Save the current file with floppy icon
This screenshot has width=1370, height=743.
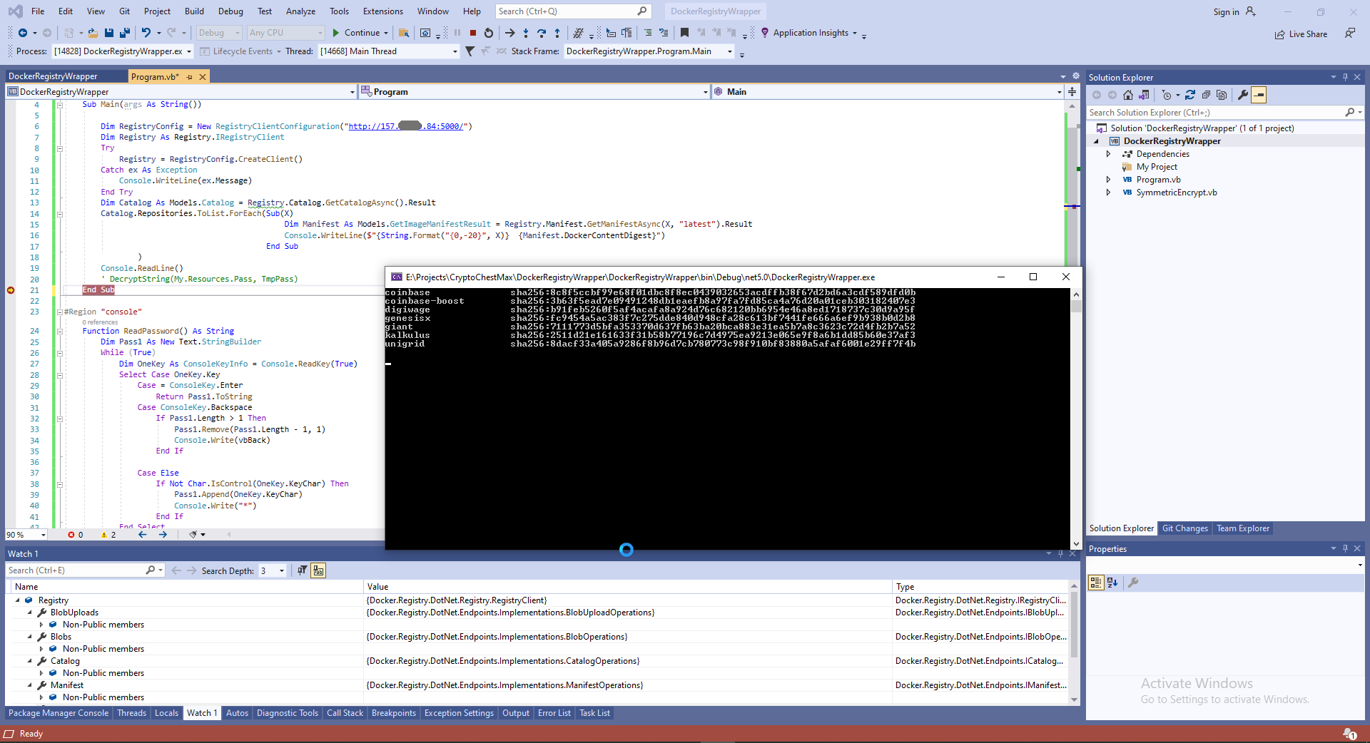(109, 33)
